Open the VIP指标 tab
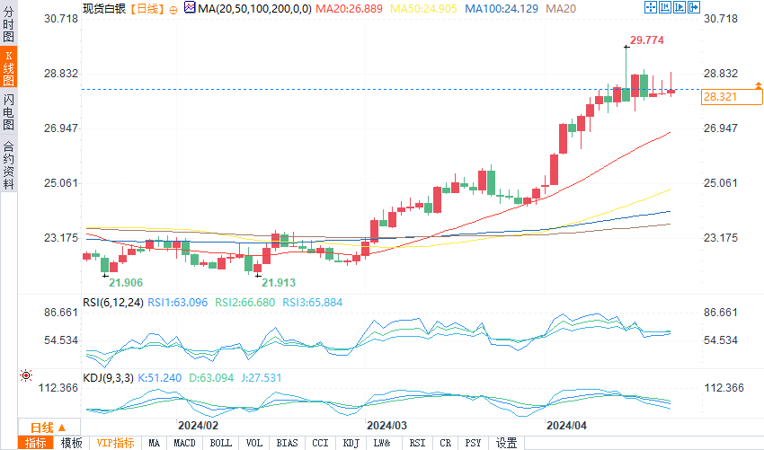The height and width of the screenshot is (450, 764). pos(115,443)
